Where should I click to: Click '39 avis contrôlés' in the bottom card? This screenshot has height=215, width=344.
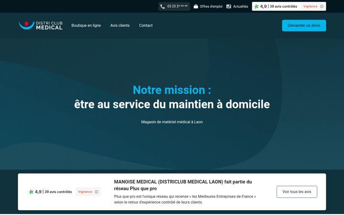58,192
